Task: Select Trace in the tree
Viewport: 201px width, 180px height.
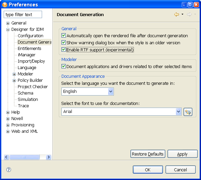Action: 23,106
